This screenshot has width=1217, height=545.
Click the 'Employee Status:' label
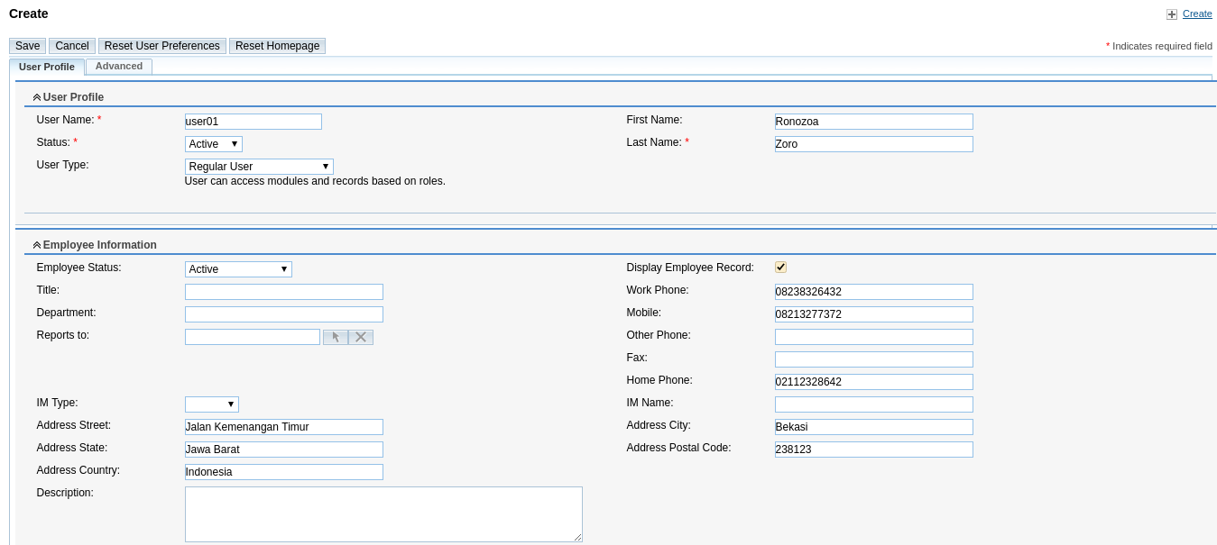(79, 268)
